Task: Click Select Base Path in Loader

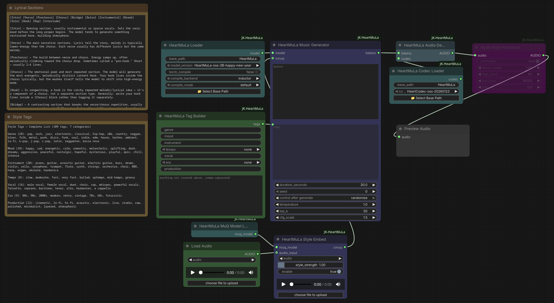Action: [213, 91]
